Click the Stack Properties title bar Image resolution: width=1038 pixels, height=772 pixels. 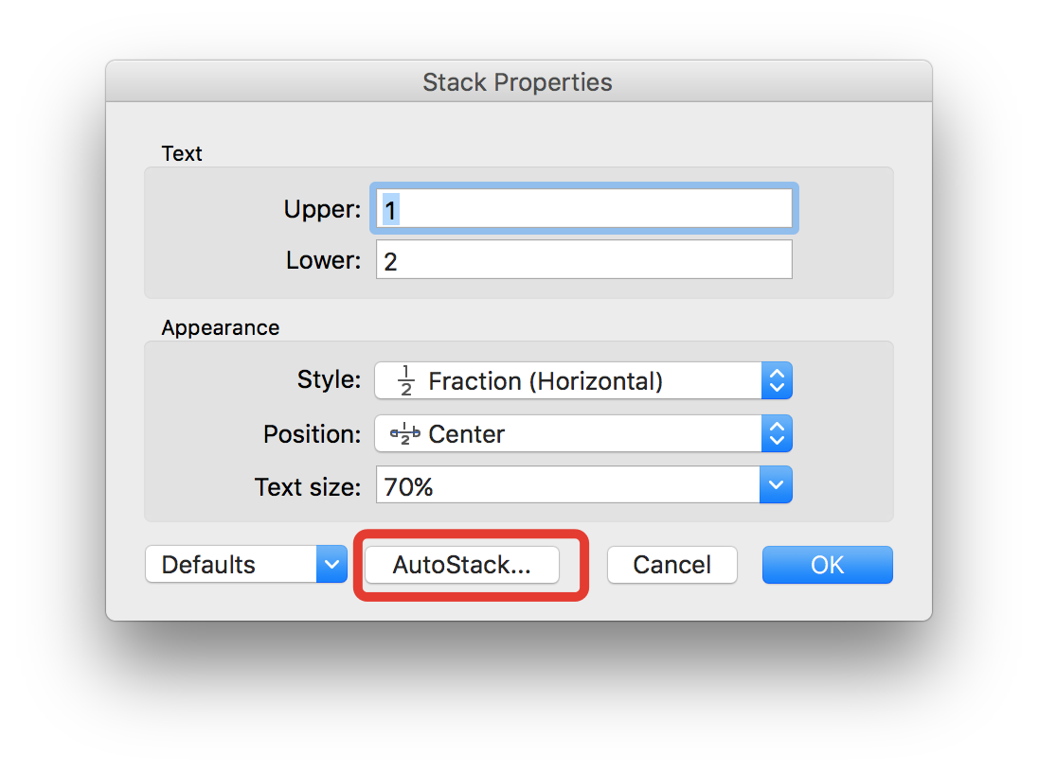517,82
